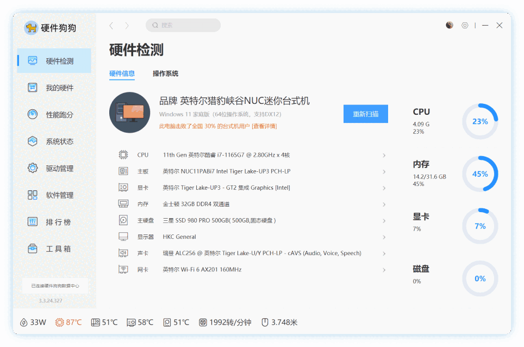Open 工具箱 toolbox icon

click(33, 249)
